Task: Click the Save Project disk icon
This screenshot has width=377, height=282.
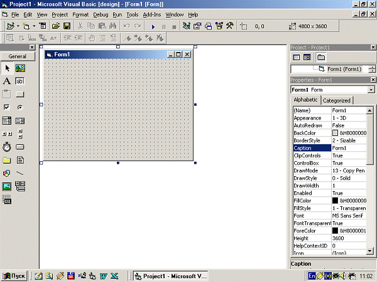Action: [66, 26]
